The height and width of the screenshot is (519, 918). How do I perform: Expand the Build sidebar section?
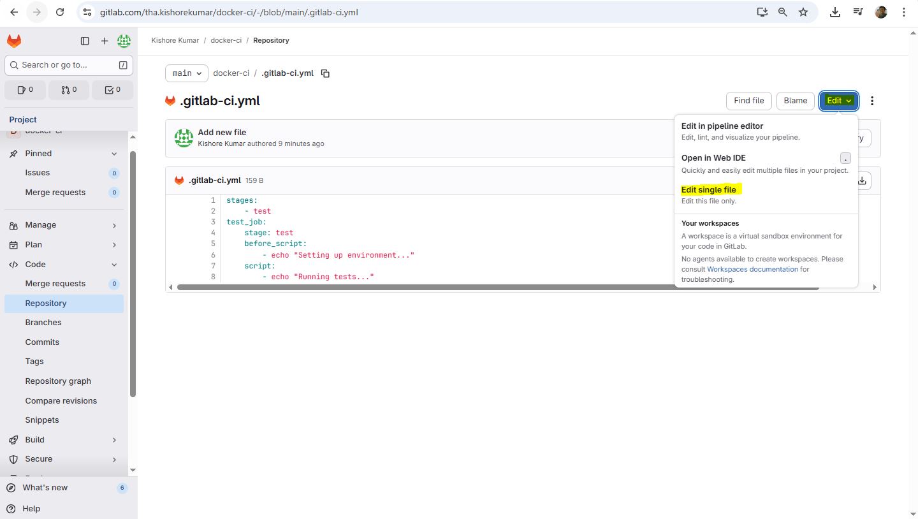coord(114,440)
